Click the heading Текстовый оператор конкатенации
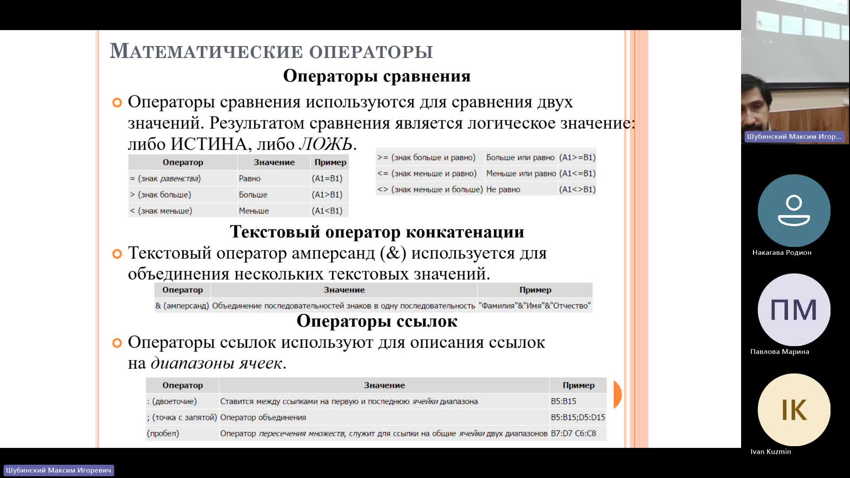The height and width of the screenshot is (478, 850). [377, 232]
